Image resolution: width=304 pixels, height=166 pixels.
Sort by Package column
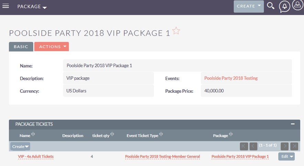(x=231, y=134)
